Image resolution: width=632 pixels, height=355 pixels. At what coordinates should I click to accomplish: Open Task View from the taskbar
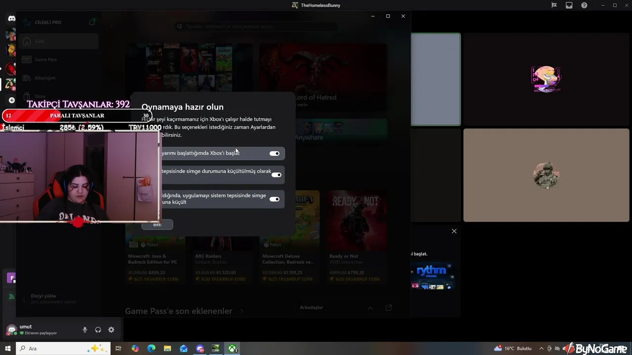click(x=118, y=349)
